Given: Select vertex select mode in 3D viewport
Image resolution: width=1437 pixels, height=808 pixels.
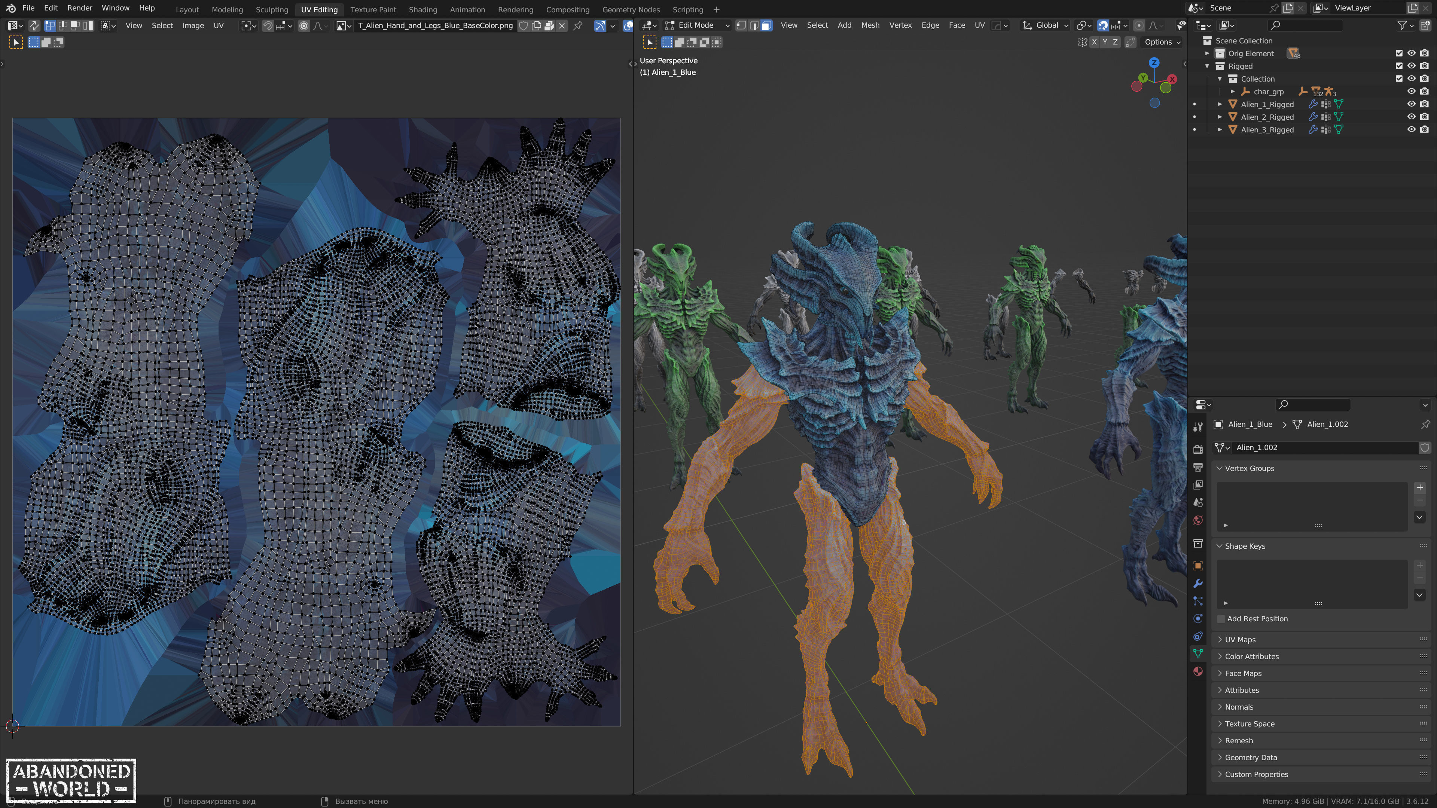Looking at the screenshot, I should (741, 25).
